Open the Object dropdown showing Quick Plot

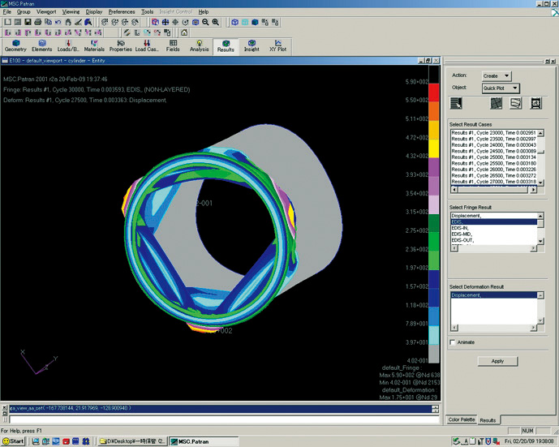[x=501, y=88]
